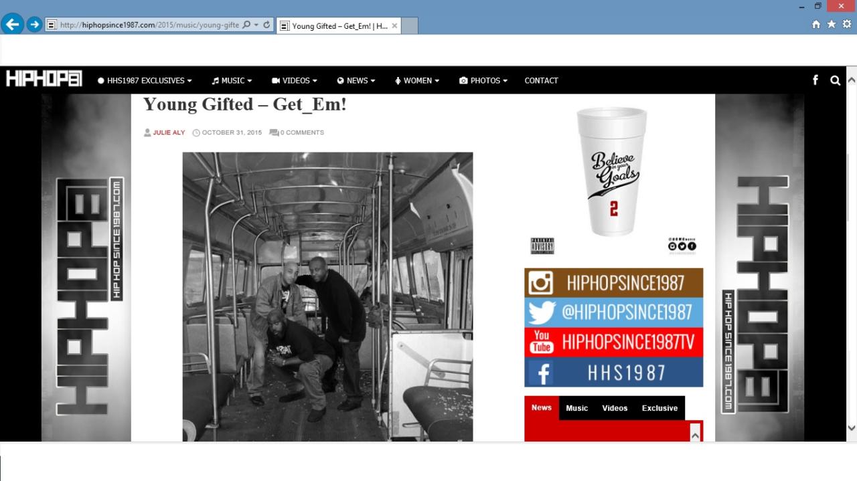Viewport: 857px width, 481px height.
Task: Select the Music tab in sidebar widget
Action: tap(576, 408)
